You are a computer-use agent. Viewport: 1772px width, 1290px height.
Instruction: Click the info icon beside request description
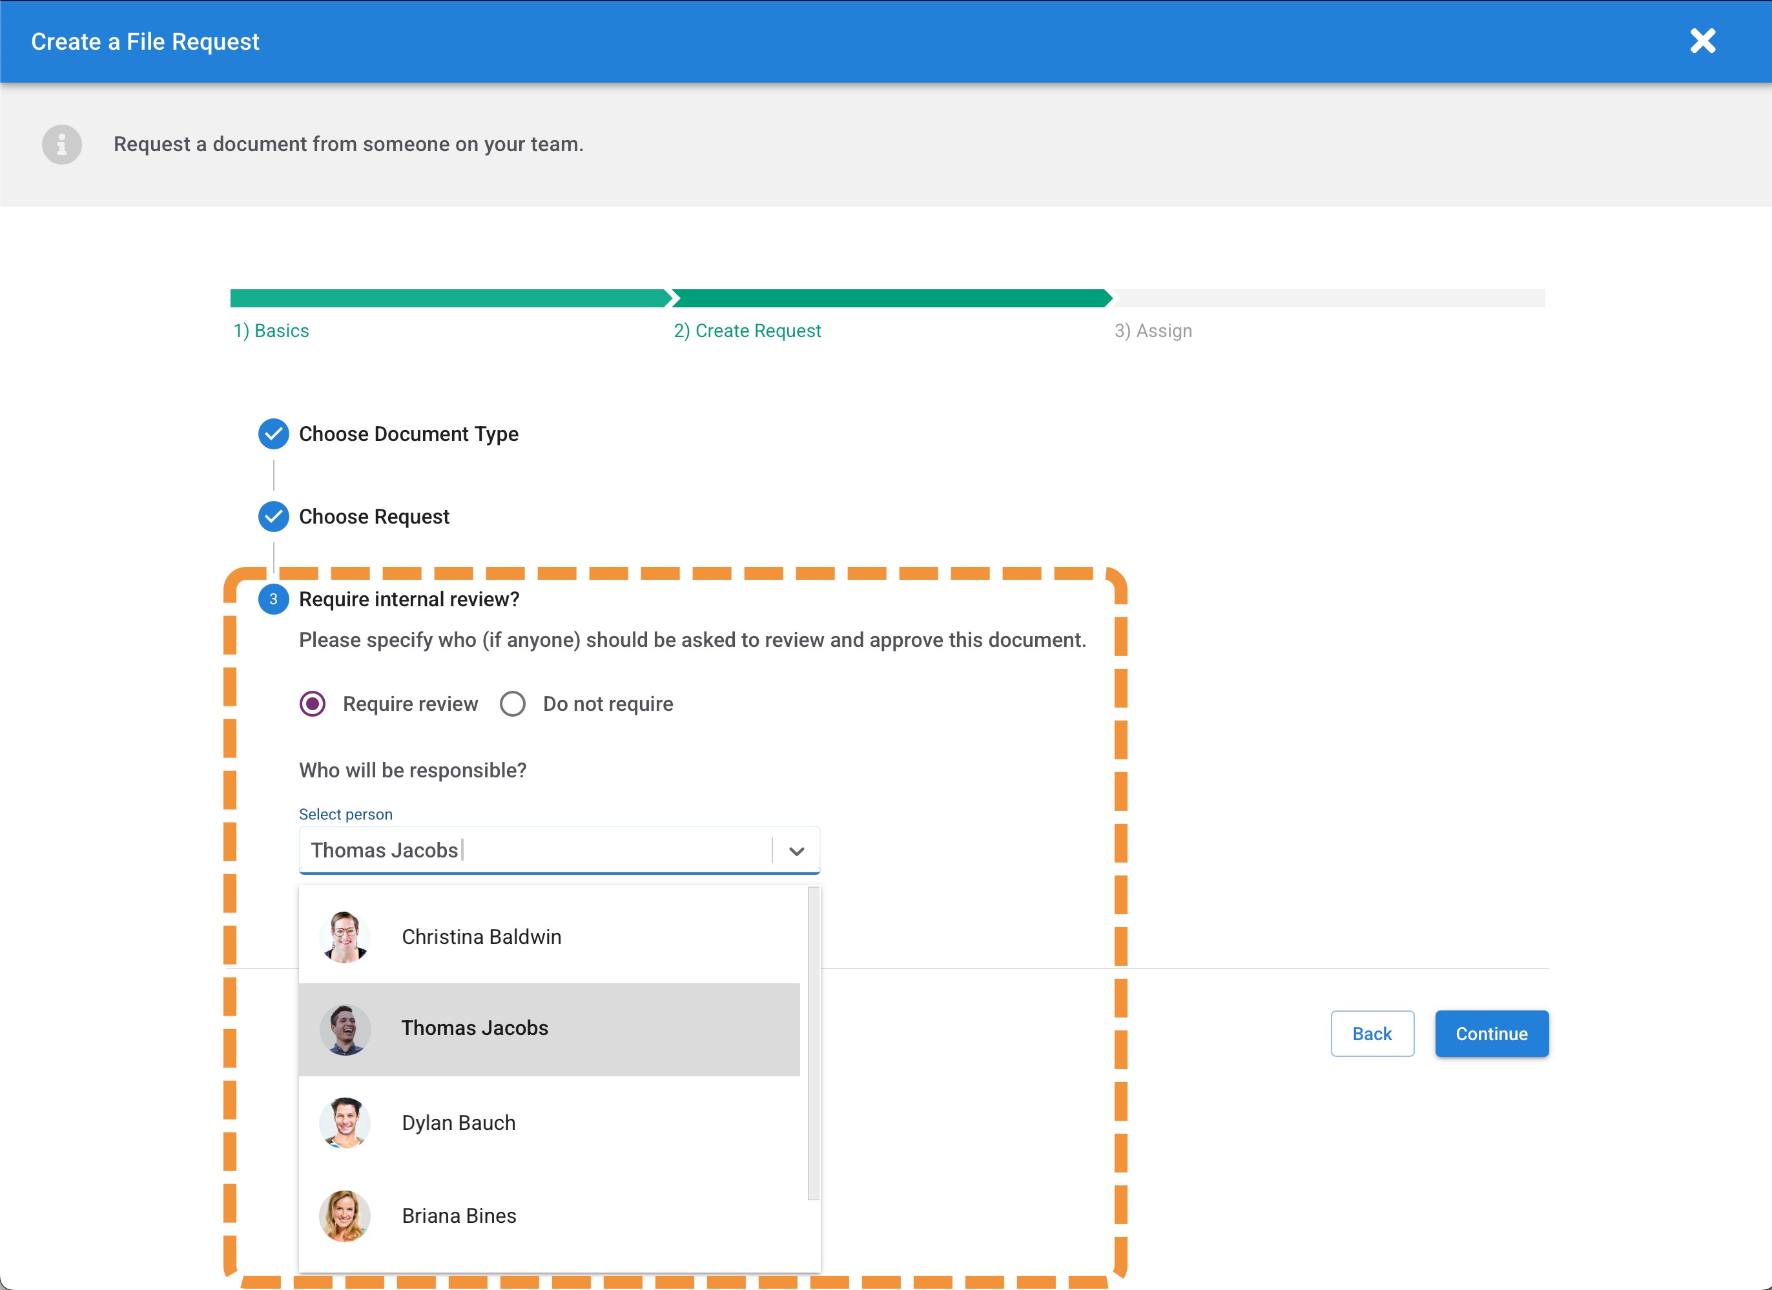click(62, 145)
